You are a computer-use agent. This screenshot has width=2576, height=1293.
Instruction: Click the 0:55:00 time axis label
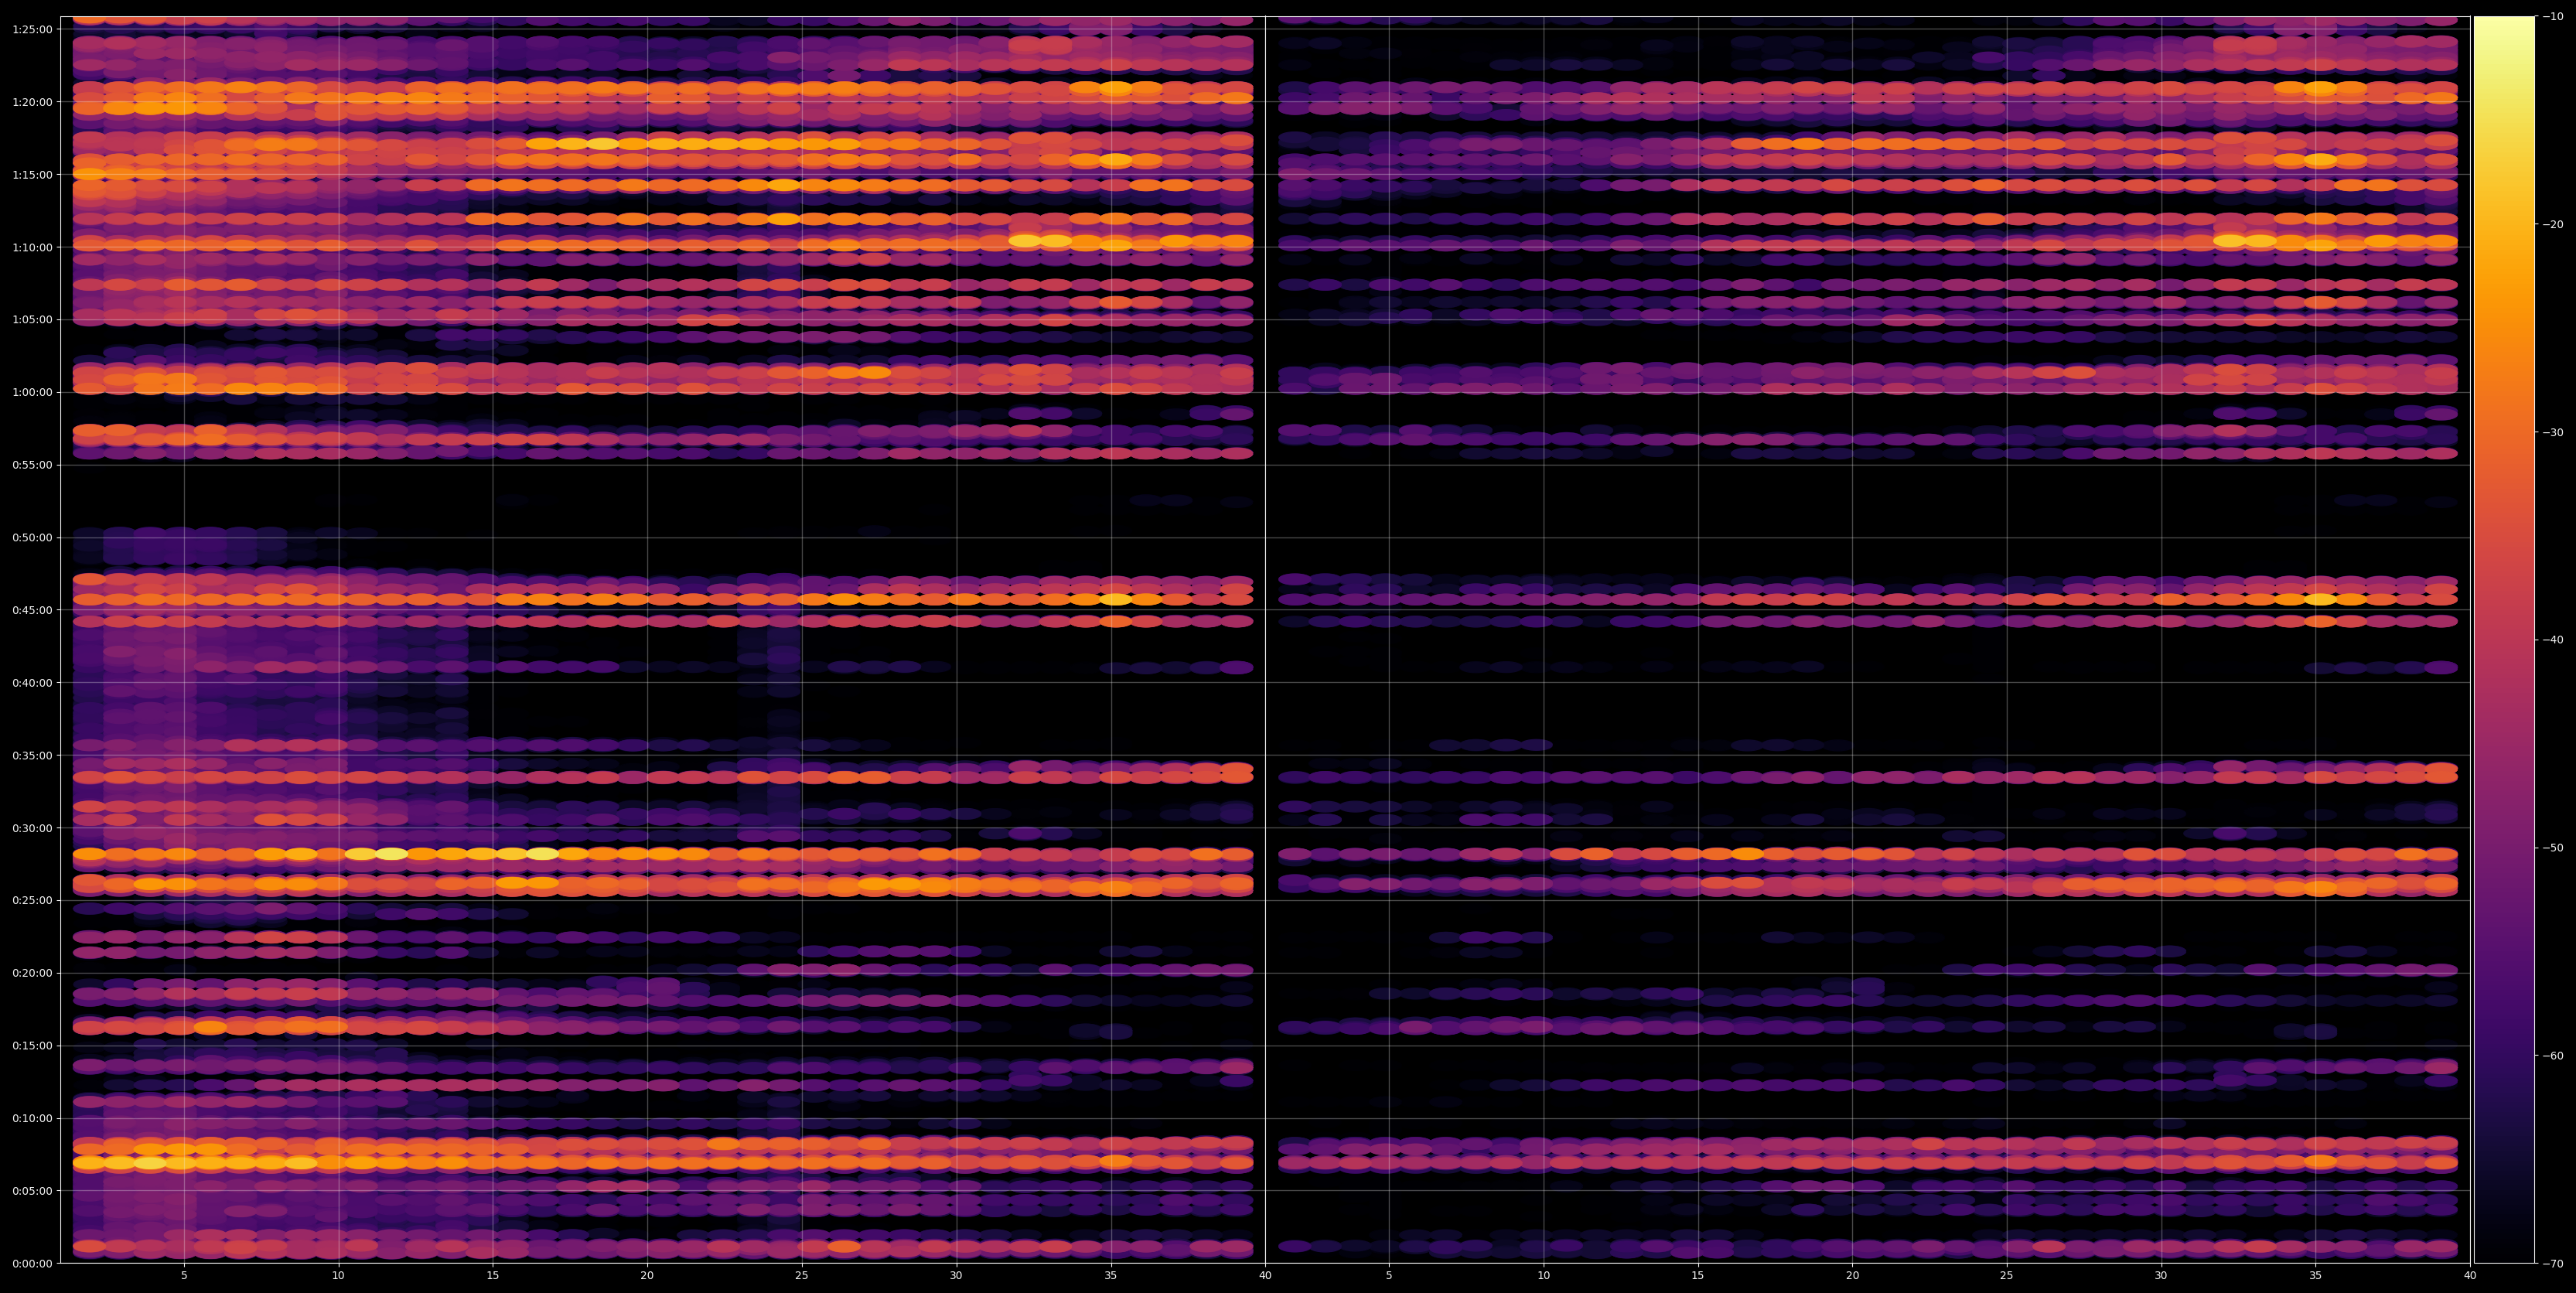32,465
